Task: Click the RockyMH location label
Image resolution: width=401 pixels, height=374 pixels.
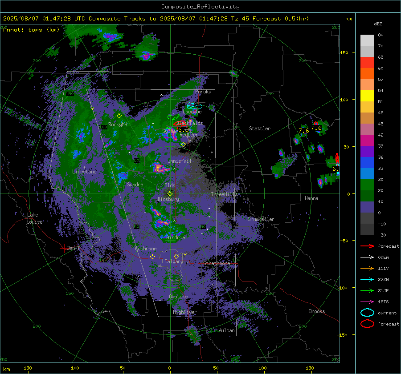Action: 118,125
